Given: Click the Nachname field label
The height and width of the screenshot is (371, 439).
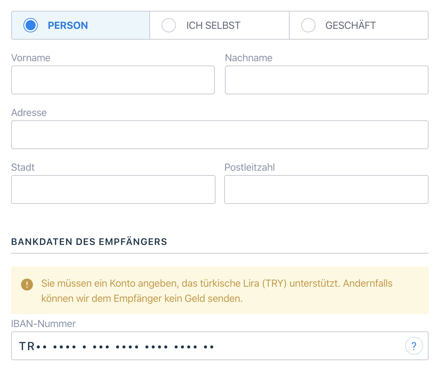Looking at the screenshot, I should [249, 58].
